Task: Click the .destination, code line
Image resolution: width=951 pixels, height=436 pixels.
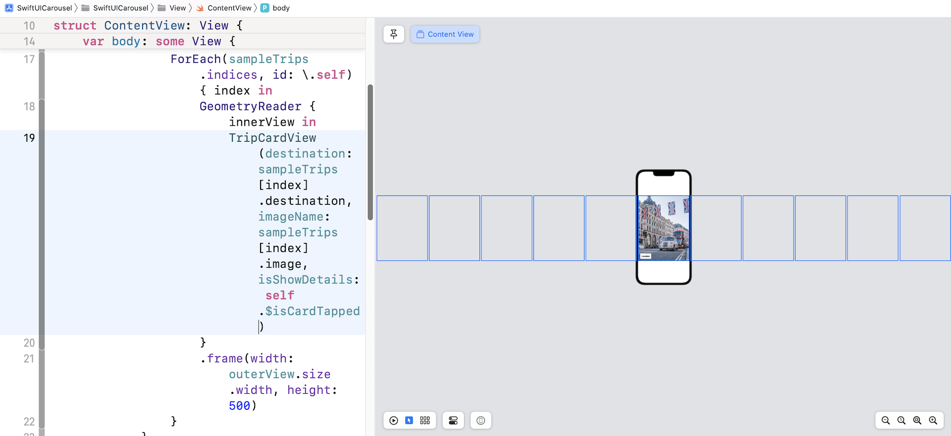Action: pos(305,201)
